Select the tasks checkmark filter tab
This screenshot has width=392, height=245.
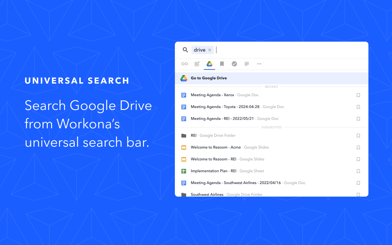point(234,64)
